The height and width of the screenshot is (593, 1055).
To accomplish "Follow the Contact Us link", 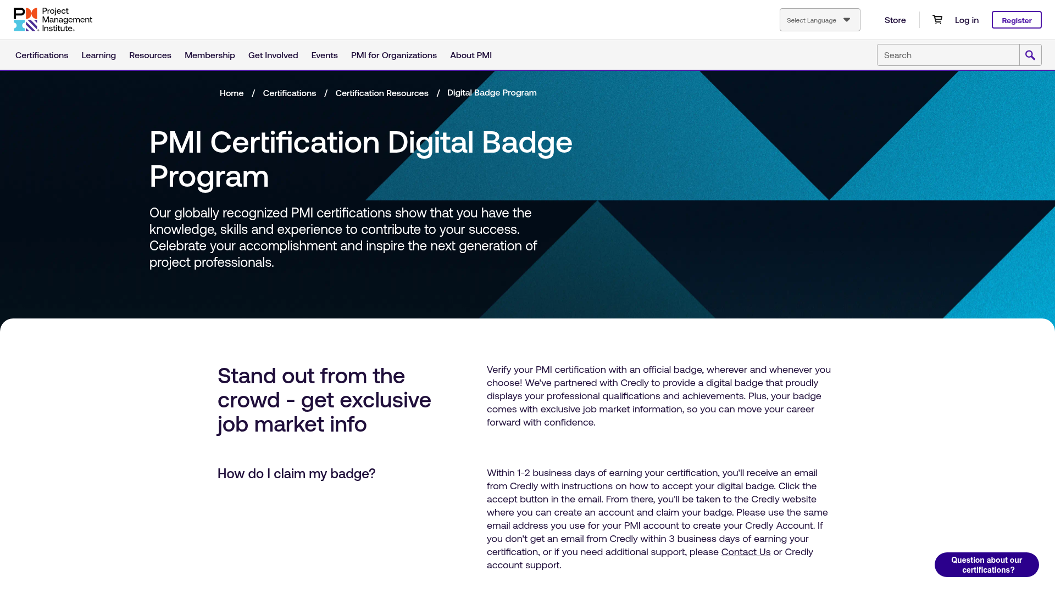I will pos(746,552).
